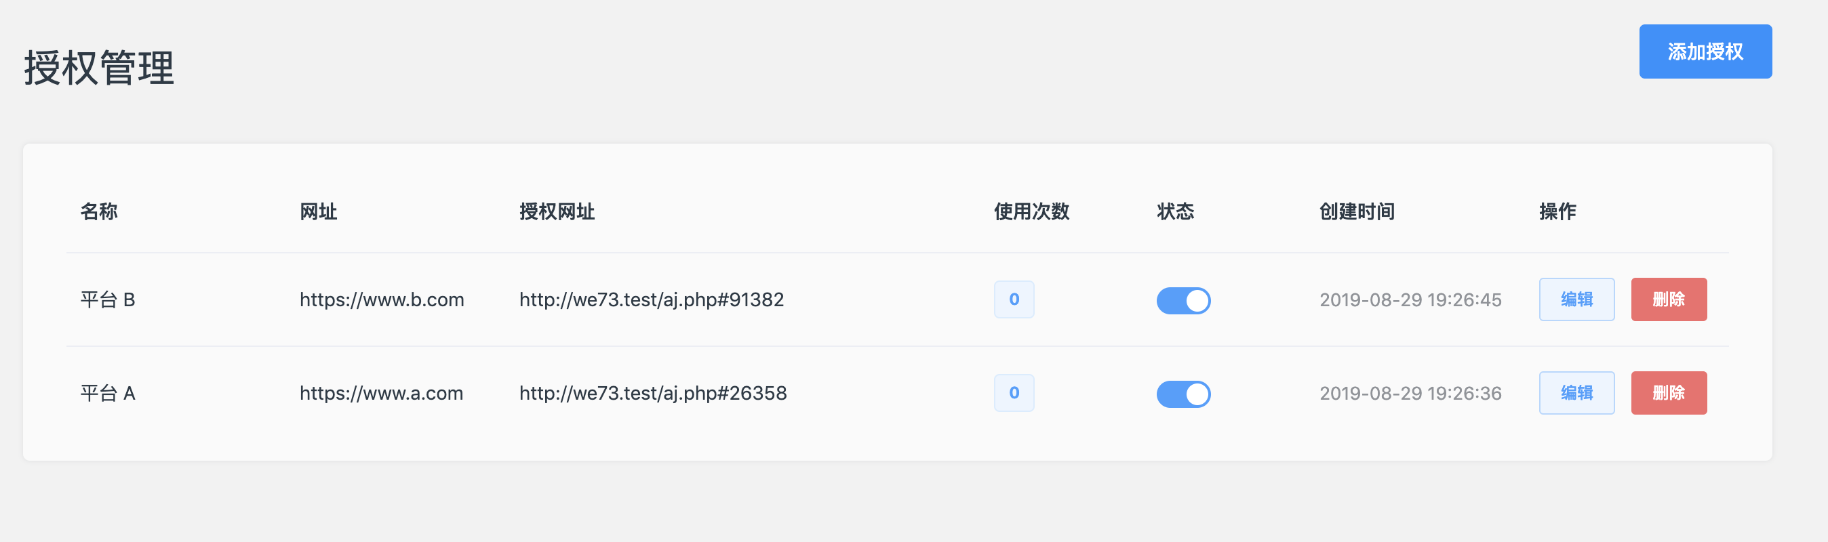Select the authorization URL ending in 26358
The height and width of the screenshot is (542, 1828).
coord(653,394)
